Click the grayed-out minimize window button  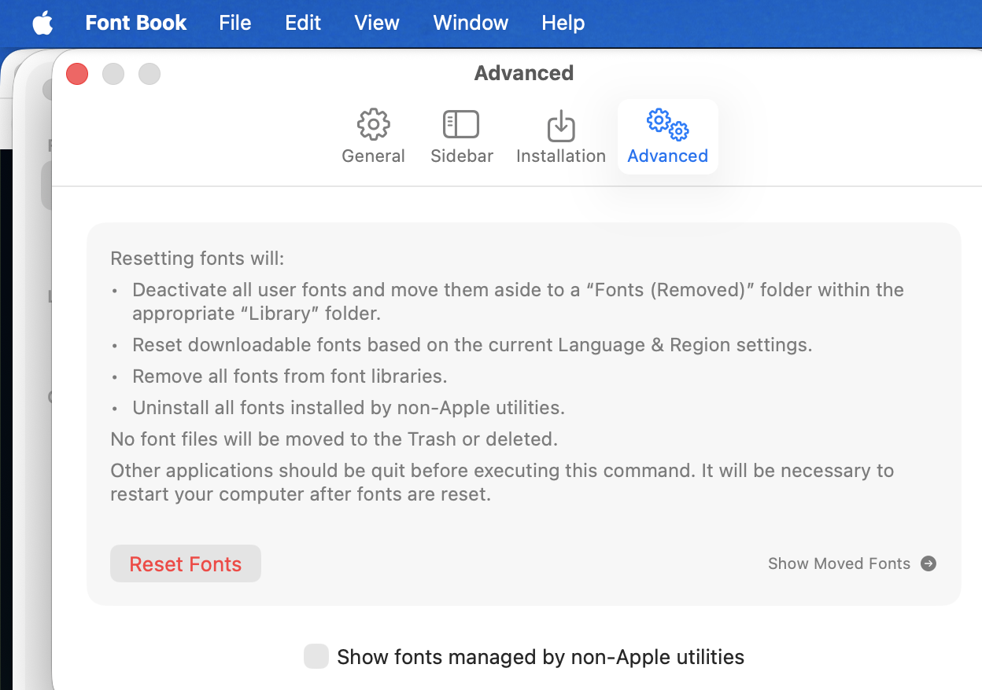[x=113, y=74]
